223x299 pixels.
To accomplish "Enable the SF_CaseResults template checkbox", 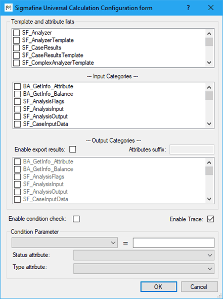I will (x=17, y=48).
